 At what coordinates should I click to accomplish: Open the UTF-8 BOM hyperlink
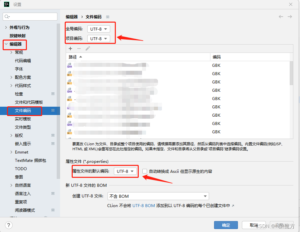click(x=144, y=206)
